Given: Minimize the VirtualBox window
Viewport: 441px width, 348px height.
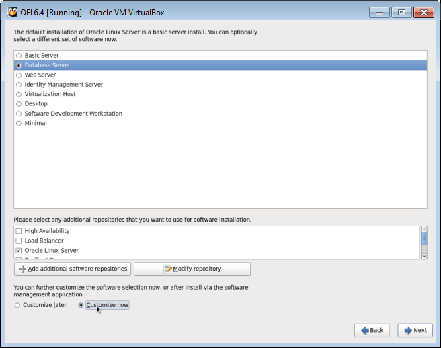Looking at the screenshot, I should click(379, 13).
